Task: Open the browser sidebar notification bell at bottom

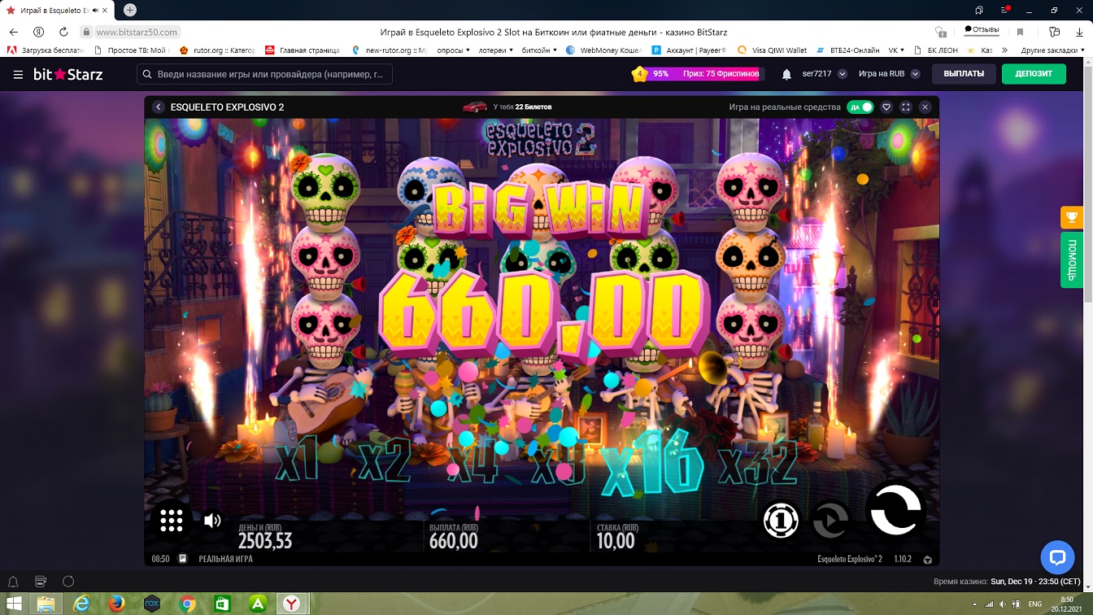Action: coord(13,582)
